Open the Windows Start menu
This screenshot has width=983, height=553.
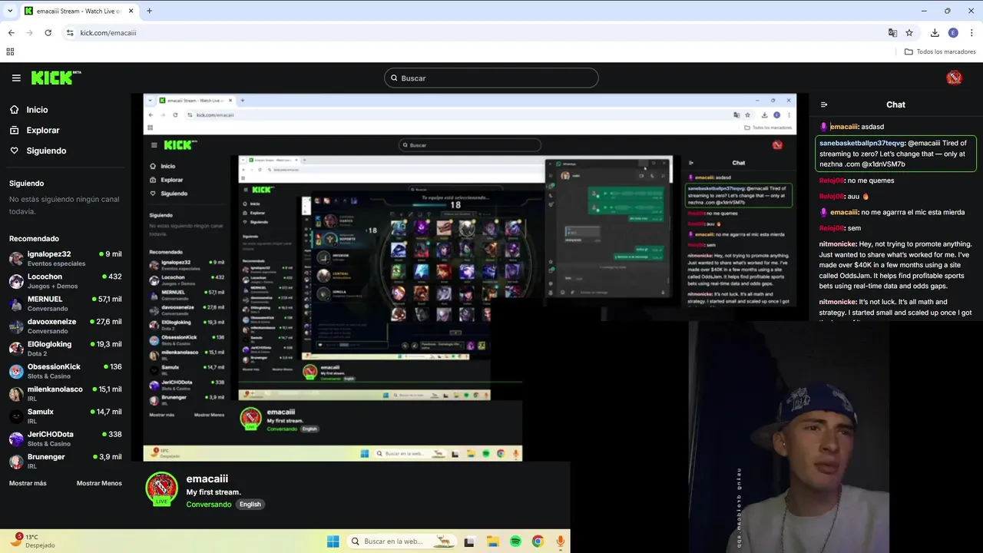(333, 541)
